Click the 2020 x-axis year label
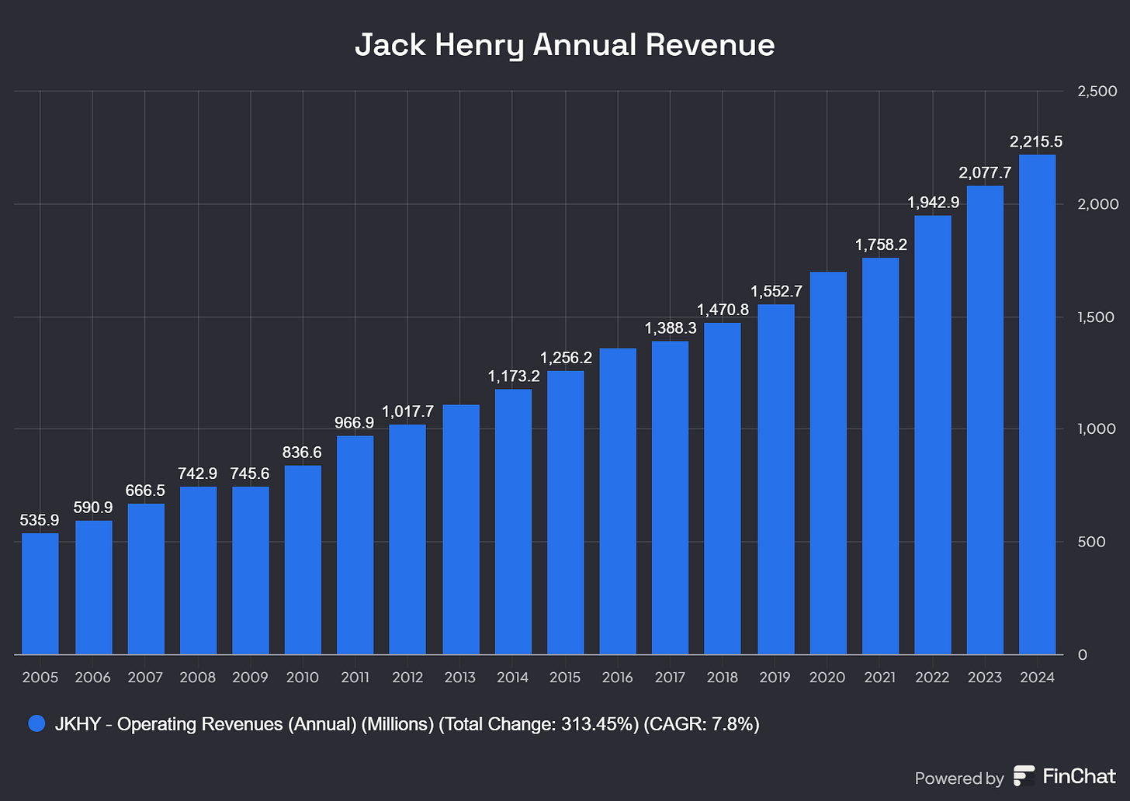The image size is (1130, 801). point(827,678)
